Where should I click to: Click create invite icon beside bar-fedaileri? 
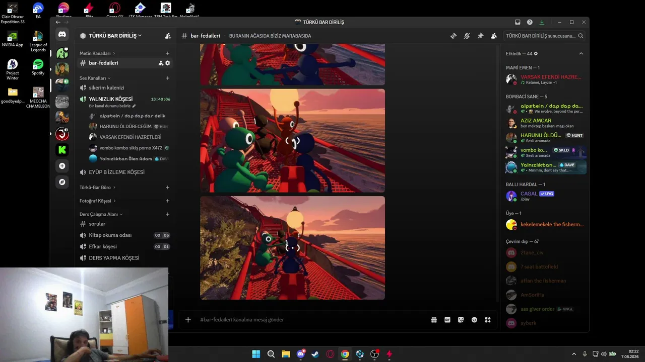[x=161, y=63]
